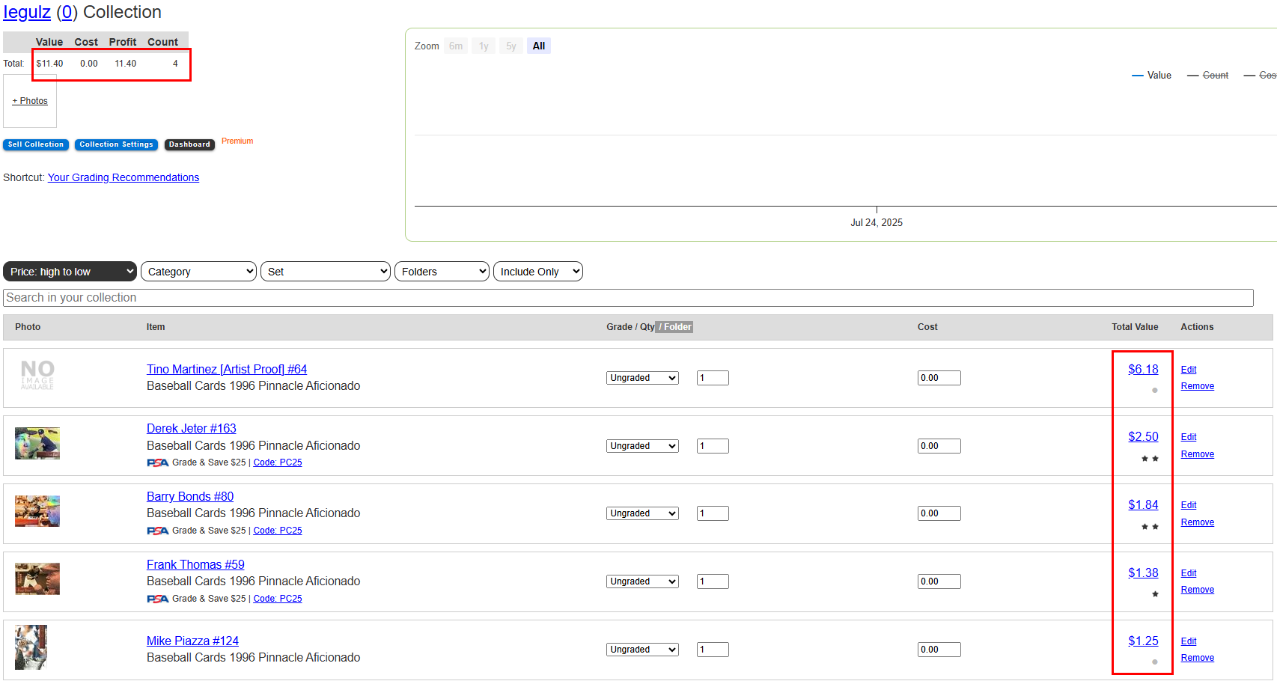Open the $1.38 value link
Screen dimensions: 1277x687
pyautogui.click(x=1143, y=572)
